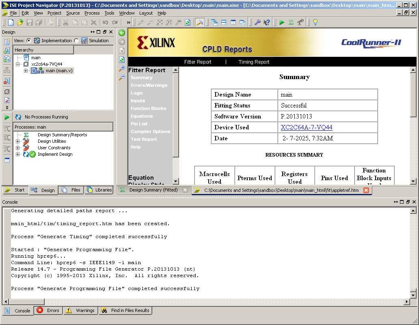Collapse the xc2c64a-7VQ44 device node
The image size is (419, 325).
tap(18, 64)
